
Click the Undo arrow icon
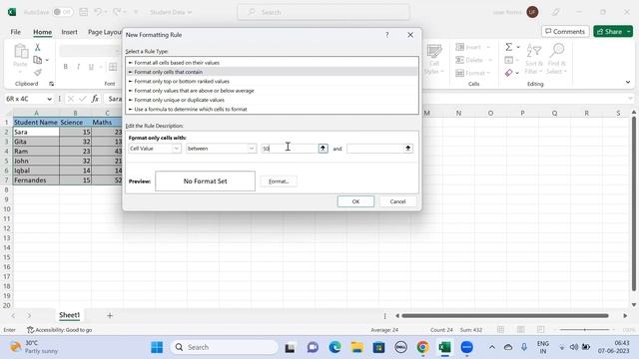pos(98,12)
